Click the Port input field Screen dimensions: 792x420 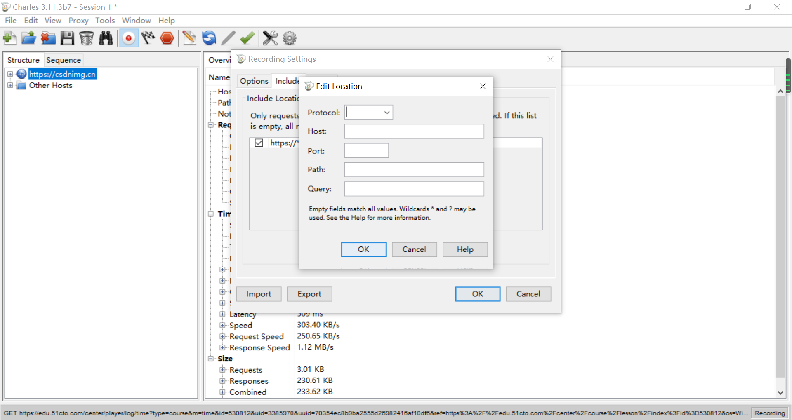(x=366, y=150)
